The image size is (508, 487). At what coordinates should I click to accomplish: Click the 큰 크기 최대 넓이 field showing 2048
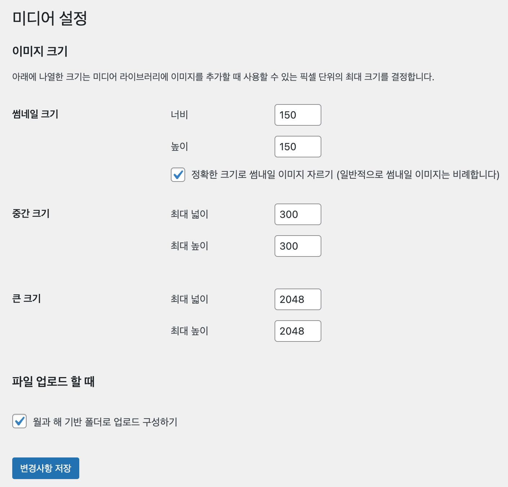pos(298,299)
